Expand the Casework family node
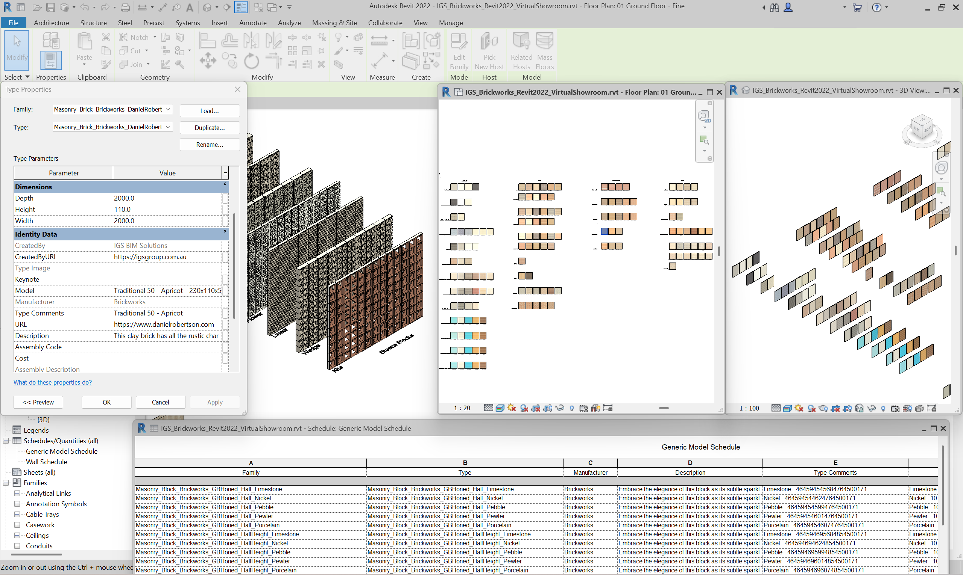This screenshot has width=963, height=575. coord(17,525)
